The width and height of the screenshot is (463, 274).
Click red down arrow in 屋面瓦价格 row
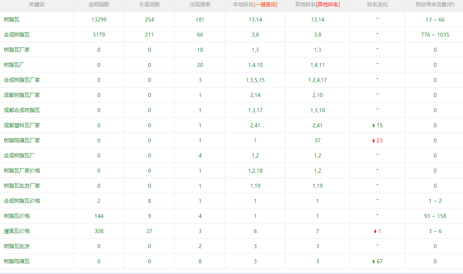pyautogui.click(x=375, y=231)
